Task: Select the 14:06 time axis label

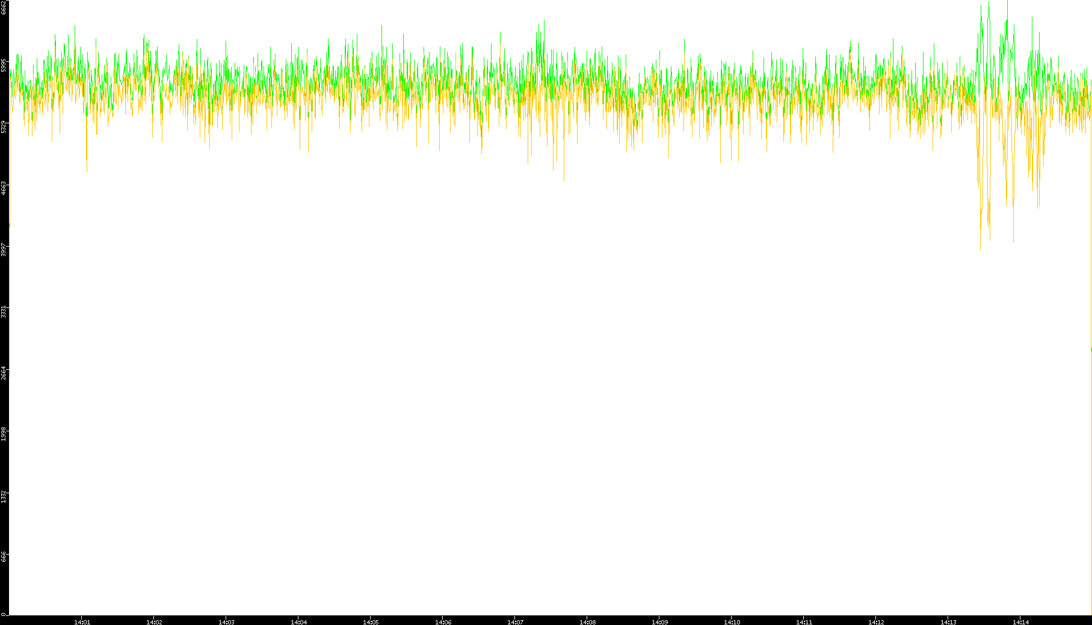Action: (x=443, y=622)
